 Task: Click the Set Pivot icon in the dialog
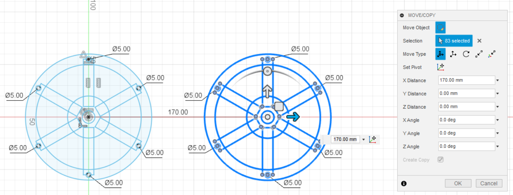pyautogui.click(x=441, y=67)
